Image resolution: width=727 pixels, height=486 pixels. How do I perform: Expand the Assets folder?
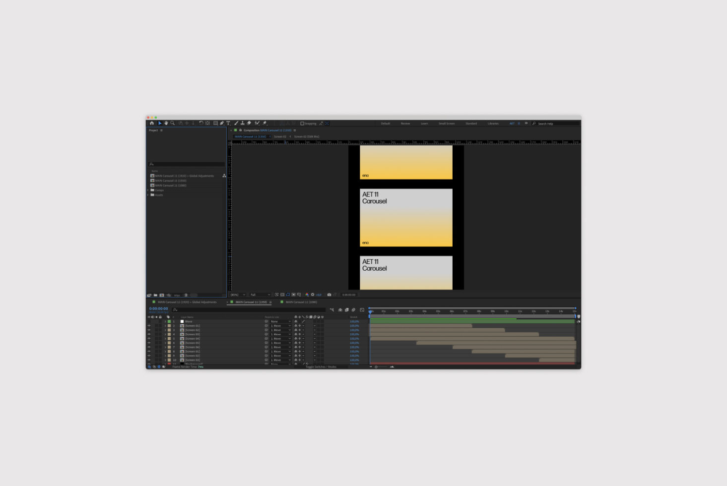[148, 195]
